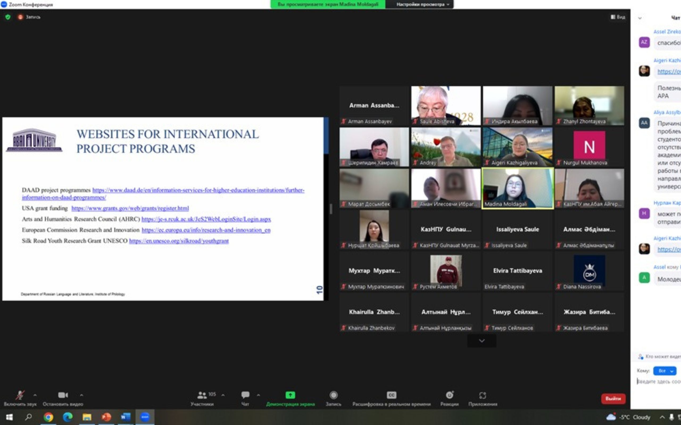Viewport: 681px width, 425px height.
Task: Open the Reactions emoji icon
Action: tap(449, 395)
